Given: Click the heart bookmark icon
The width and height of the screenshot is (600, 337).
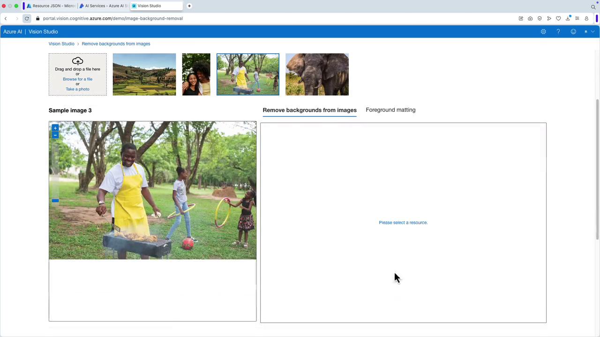Looking at the screenshot, I should [558, 19].
